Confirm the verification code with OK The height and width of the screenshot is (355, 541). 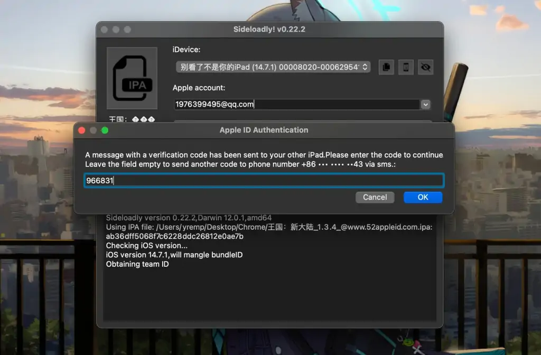point(423,198)
